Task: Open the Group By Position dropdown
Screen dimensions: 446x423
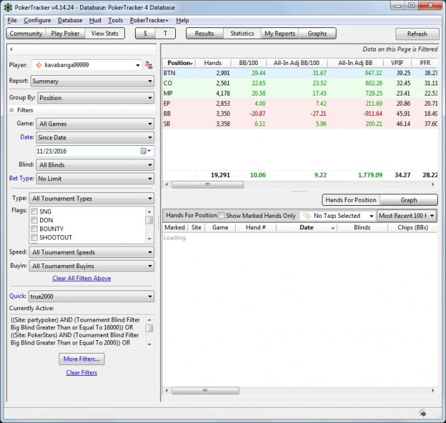Action: pos(96,98)
